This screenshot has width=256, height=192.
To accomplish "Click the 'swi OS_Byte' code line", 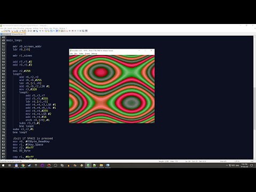I will click(x=21, y=151).
